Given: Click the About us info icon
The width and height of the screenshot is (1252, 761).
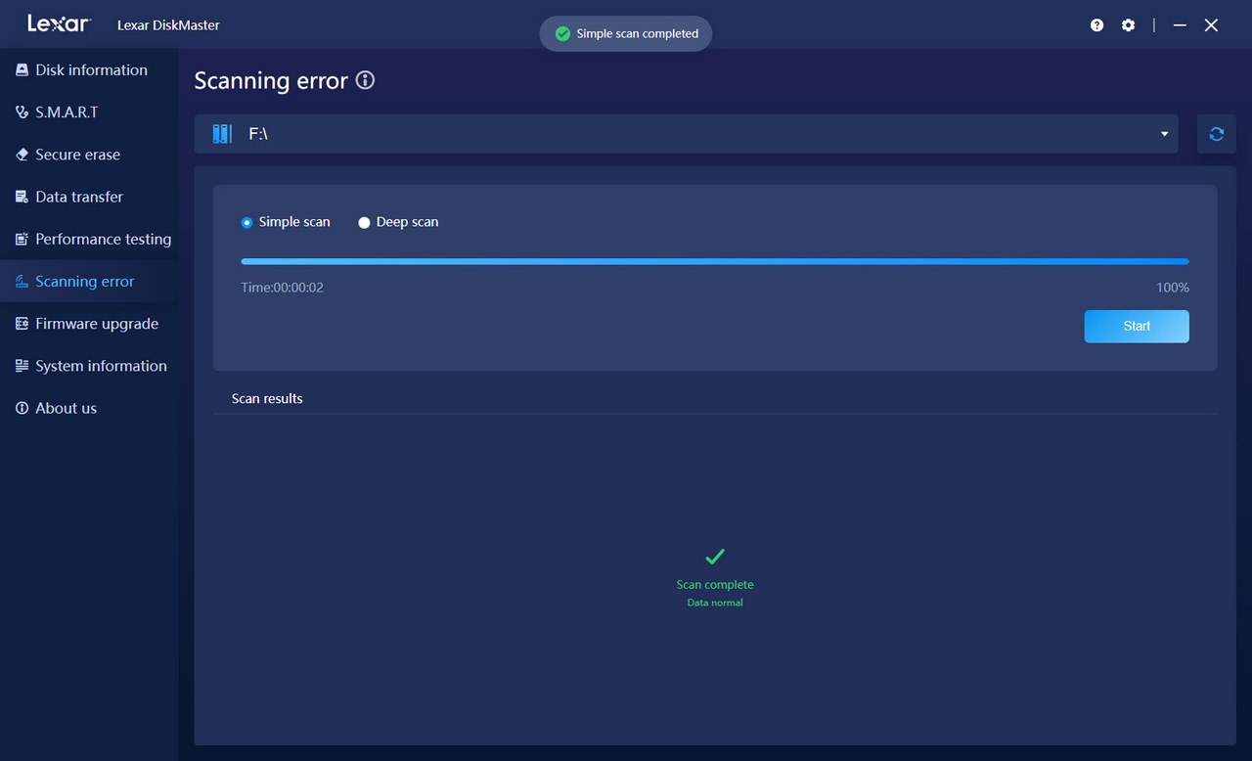Looking at the screenshot, I should point(22,408).
